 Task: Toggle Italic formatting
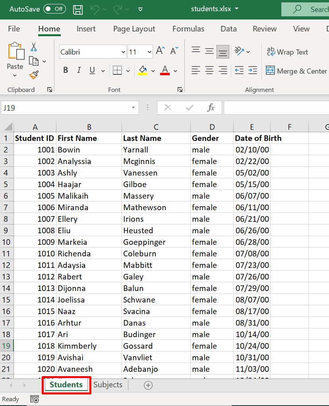(x=79, y=70)
